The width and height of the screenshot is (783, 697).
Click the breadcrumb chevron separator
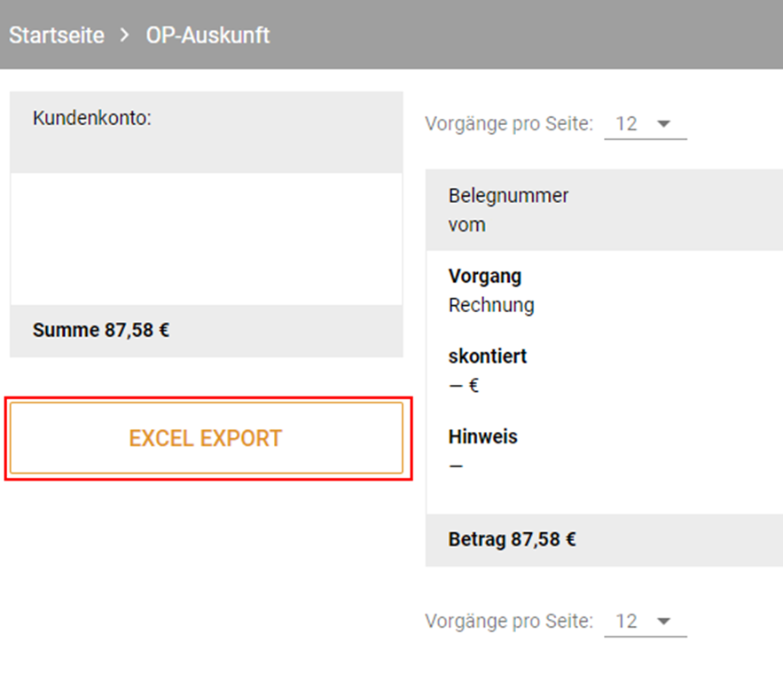pyautogui.click(x=125, y=35)
